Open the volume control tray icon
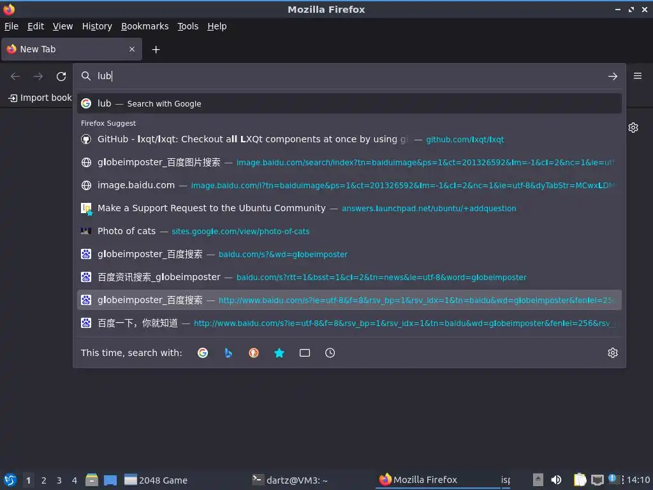Viewport: 653px width, 490px height. point(556,480)
